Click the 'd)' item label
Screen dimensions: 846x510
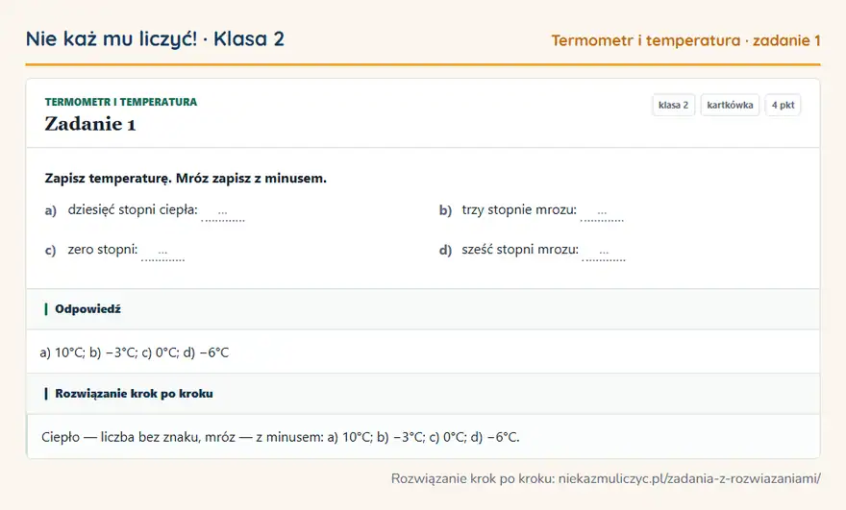(x=445, y=250)
